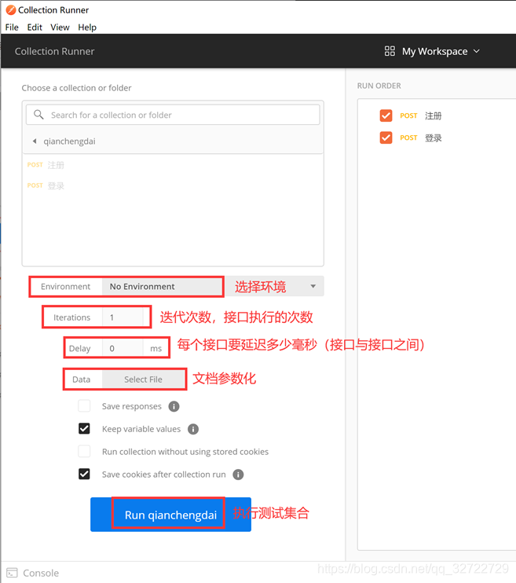The width and height of the screenshot is (516, 583).
Task: Collapse back from qianchengdai collection arrow
Action: coord(35,141)
